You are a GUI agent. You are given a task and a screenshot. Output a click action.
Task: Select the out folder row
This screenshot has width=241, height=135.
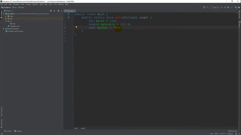(32, 19)
